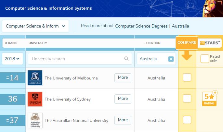Click the =14 rank cell
Screen dimensions: 223x132
click(x=12, y=78)
